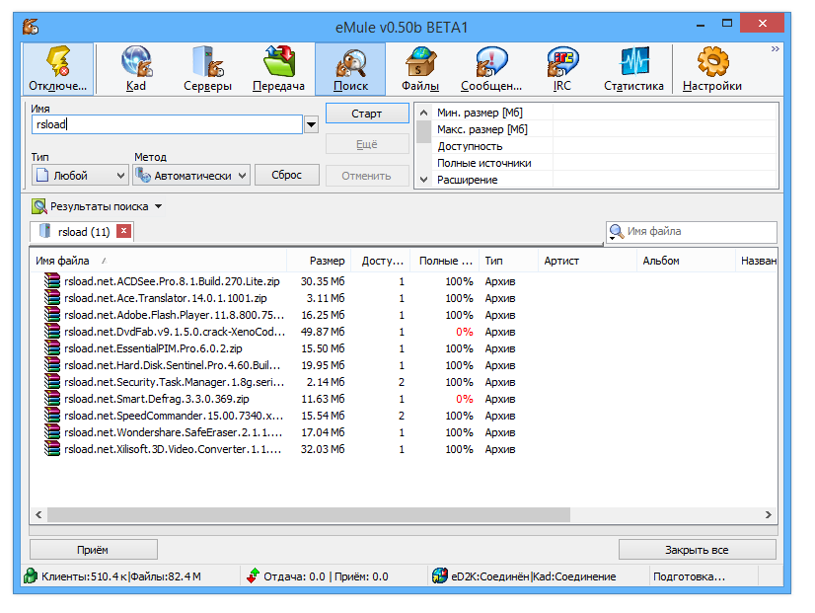This screenshot has height=613, width=815.
Task: Click the eMule mule icon in the title bar
Action: point(31,26)
